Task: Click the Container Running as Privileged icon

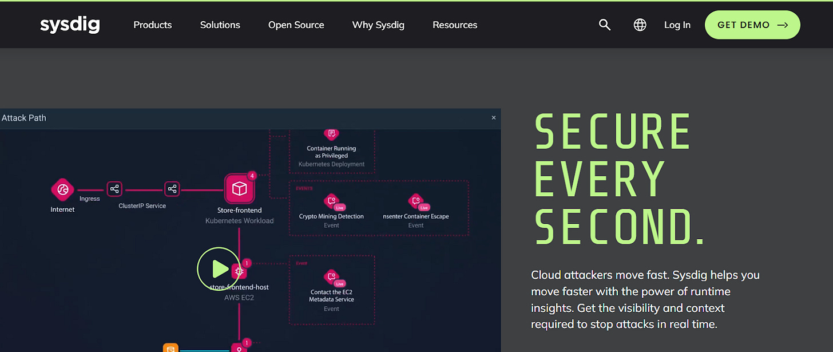Action: pos(331,134)
